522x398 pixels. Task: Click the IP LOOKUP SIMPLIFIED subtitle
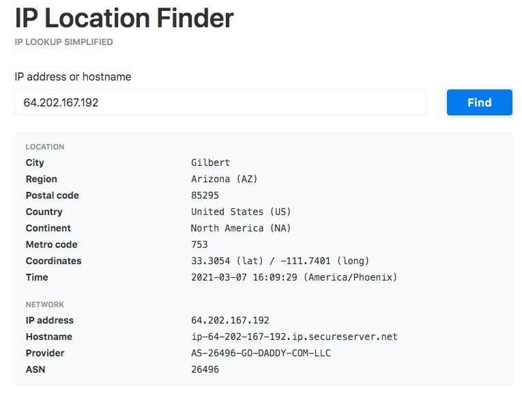pyautogui.click(x=63, y=42)
